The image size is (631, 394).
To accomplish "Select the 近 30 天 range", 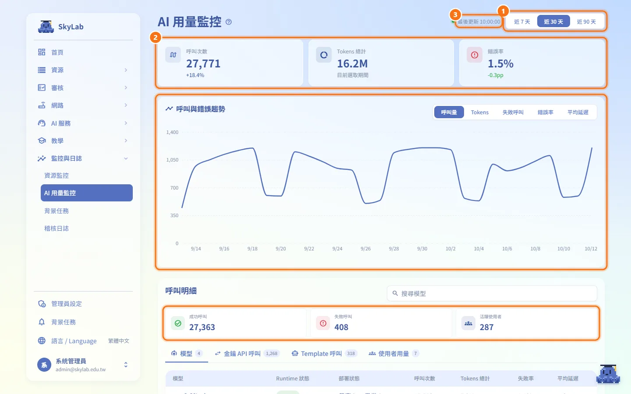I will tap(553, 21).
